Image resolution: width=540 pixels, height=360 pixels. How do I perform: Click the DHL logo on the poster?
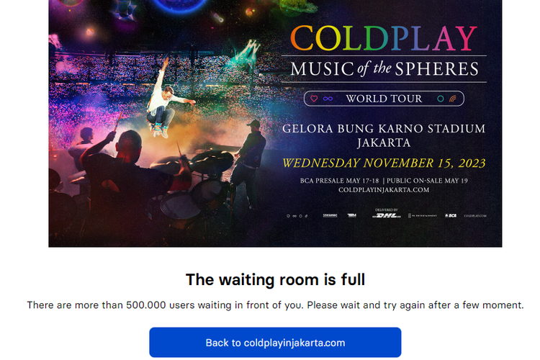tap(387, 215)
